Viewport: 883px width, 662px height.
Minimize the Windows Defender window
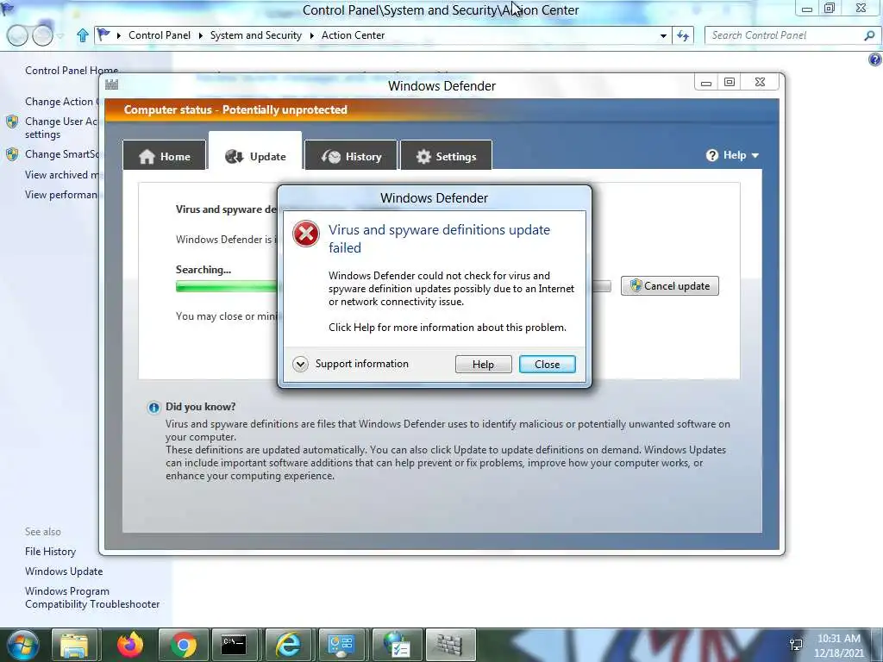pos(705,83)
